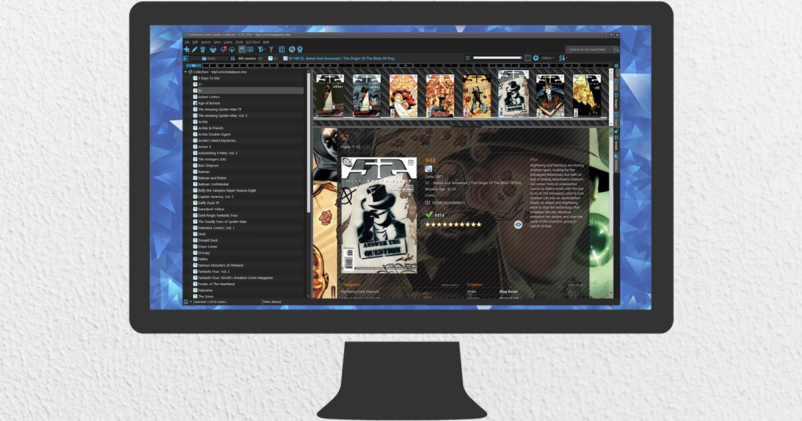
Task: Open the CLZ Cloud menu
Action: (x=253, y=42)
